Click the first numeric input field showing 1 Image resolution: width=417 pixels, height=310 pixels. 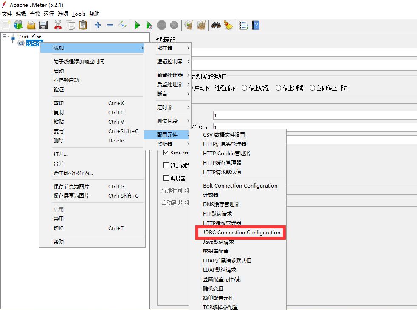(x=314, y=116)
